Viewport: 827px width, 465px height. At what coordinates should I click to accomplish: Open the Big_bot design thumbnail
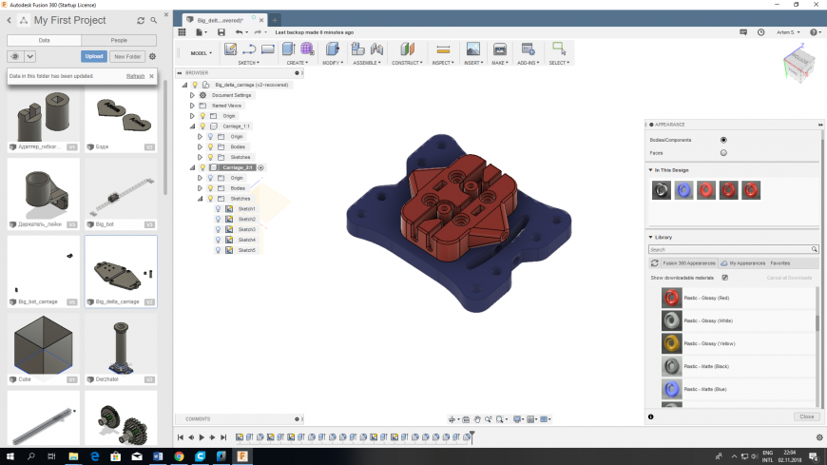tap(121, 190)
